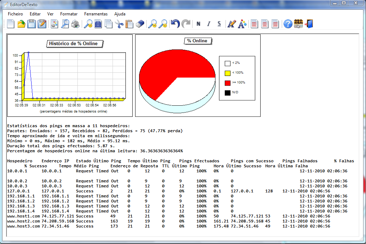Align text to the left
Screen dimensions: 366x244
coord(255,24)
